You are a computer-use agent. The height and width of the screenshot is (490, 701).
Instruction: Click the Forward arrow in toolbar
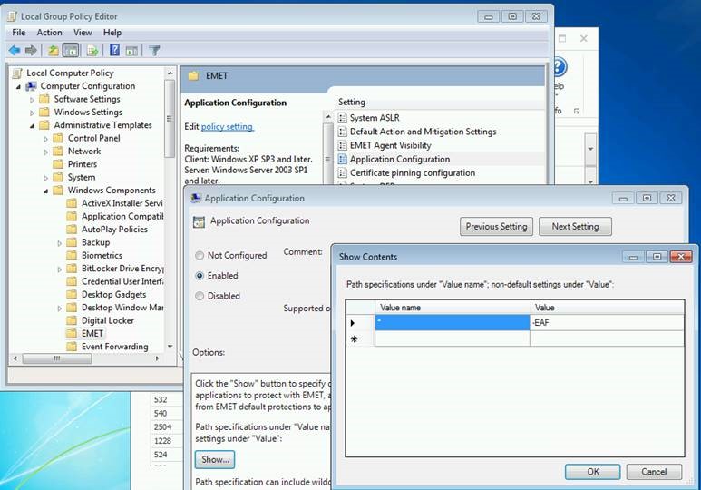click(x=31, y=51)
